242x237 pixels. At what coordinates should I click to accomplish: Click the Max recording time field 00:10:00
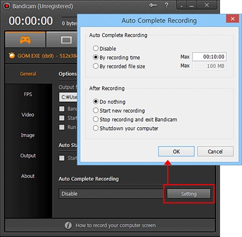210,57
